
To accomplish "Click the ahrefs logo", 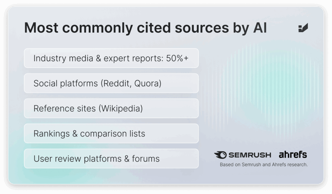I will pos(293,154).
